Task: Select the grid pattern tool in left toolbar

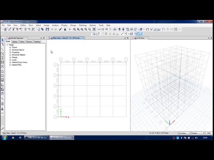Action: (2, 104)
